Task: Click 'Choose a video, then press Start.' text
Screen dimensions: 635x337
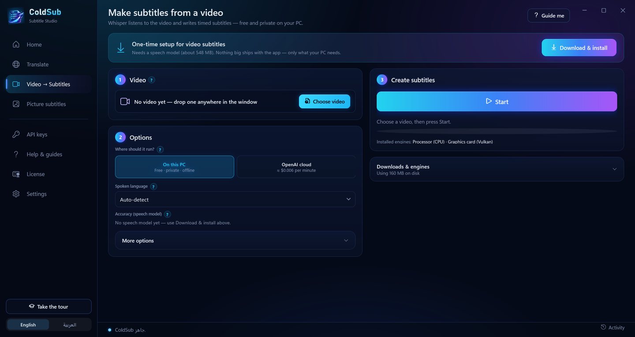Action: coord(414,122)
